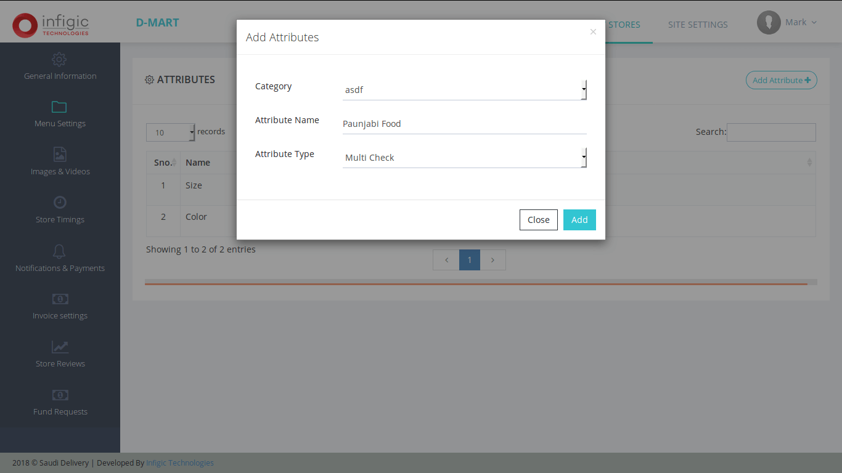
Task: Click the orange horizontal scrollbar under table
Action: (476, 284)
